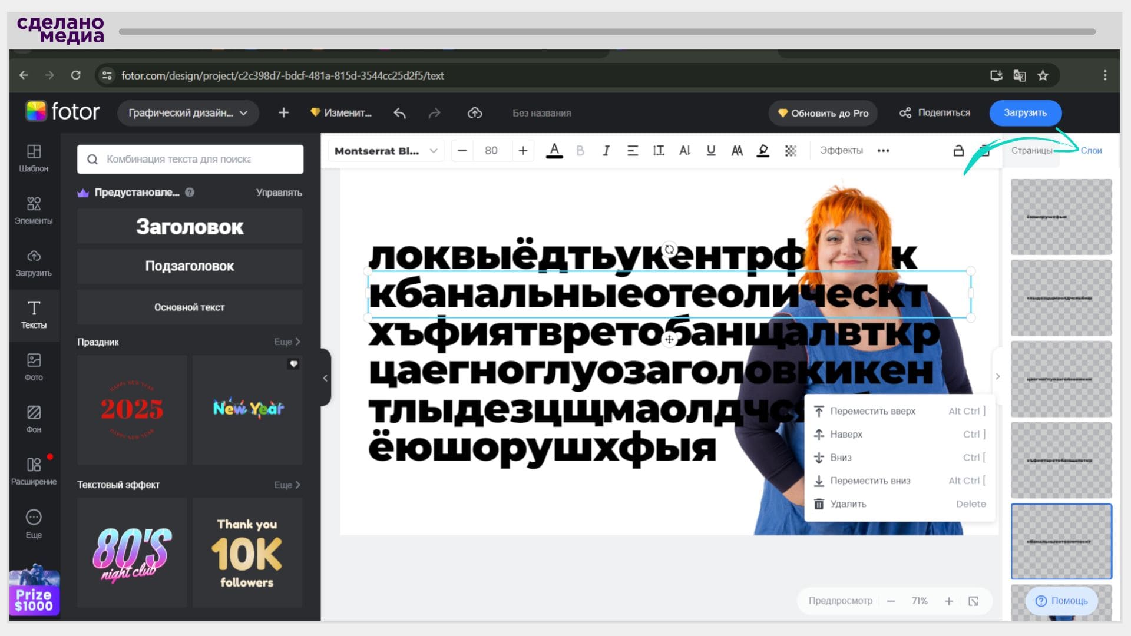Click Управлять link
Viewport: 1131px width, 636px height.
[279, 193]
